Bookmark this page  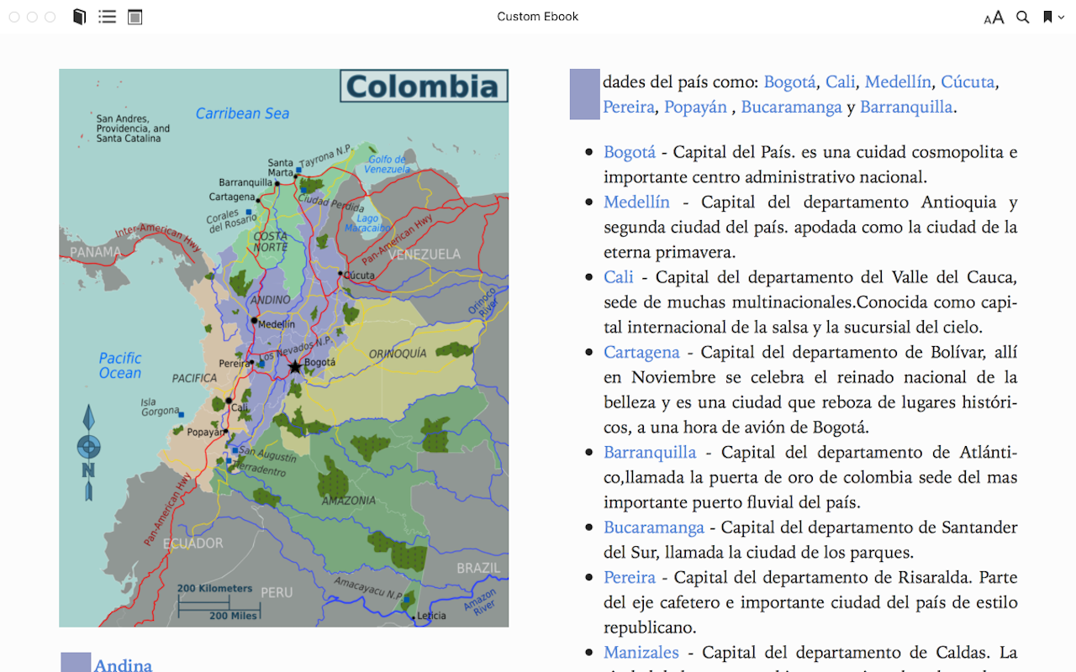click(x=1047, y=17)
